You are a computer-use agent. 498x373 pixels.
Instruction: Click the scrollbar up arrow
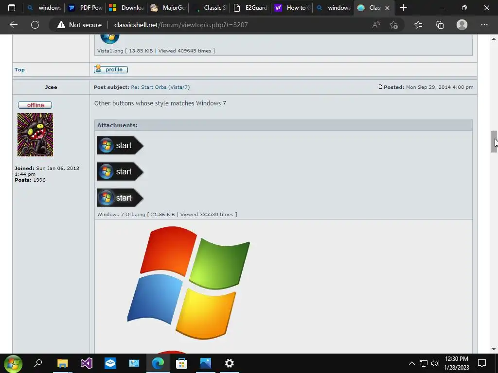tap(494, 39)
